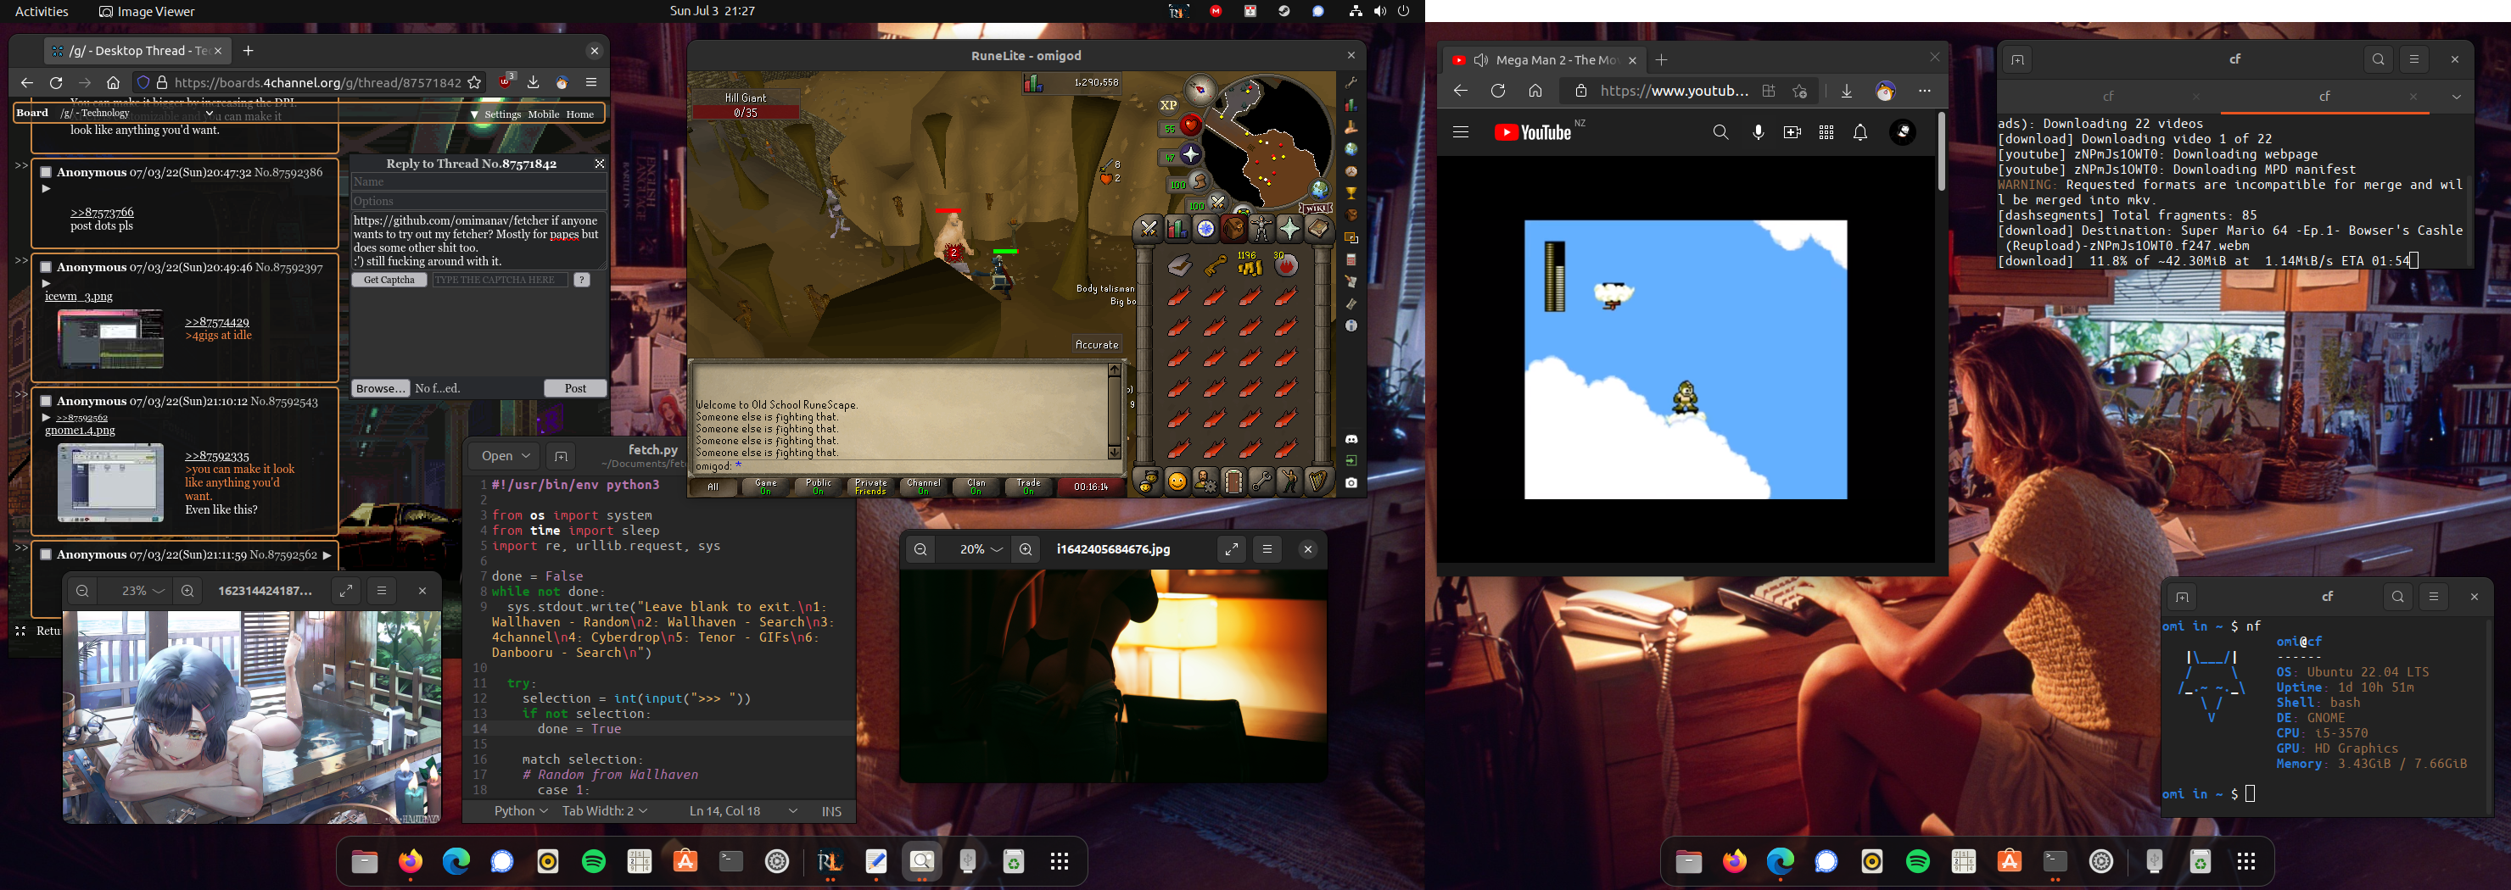This screenshot has height=890, width=2511.
Task: Open the Image Viewer app menu in top bar
Action: (148, 12)
